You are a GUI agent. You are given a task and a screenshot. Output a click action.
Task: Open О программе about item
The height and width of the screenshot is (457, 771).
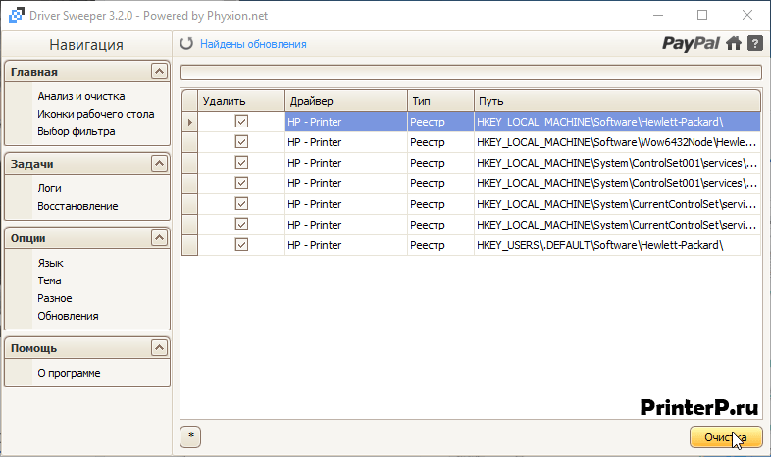click(x=69, y=373)
